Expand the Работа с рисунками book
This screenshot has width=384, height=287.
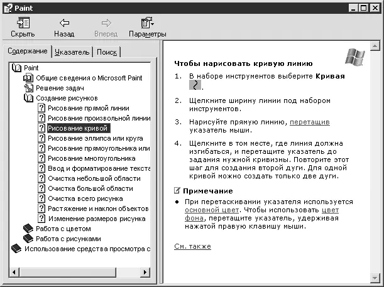[x=28, y=239]
